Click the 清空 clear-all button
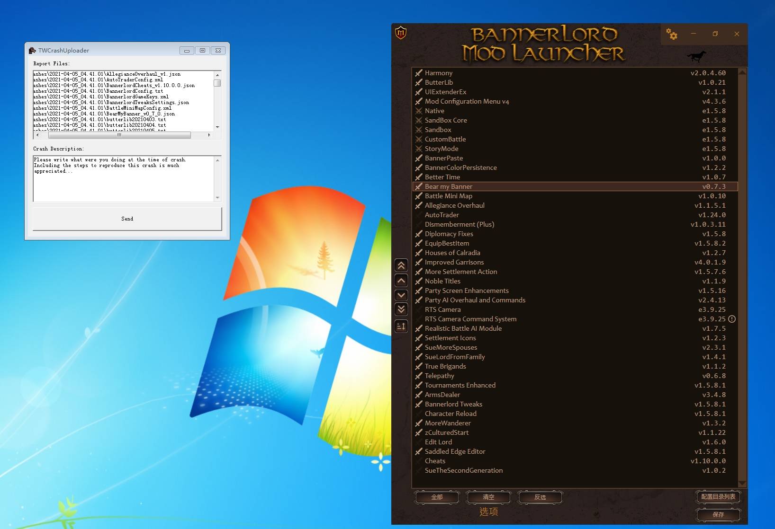The image size is (775, 529). click(488, 497)
